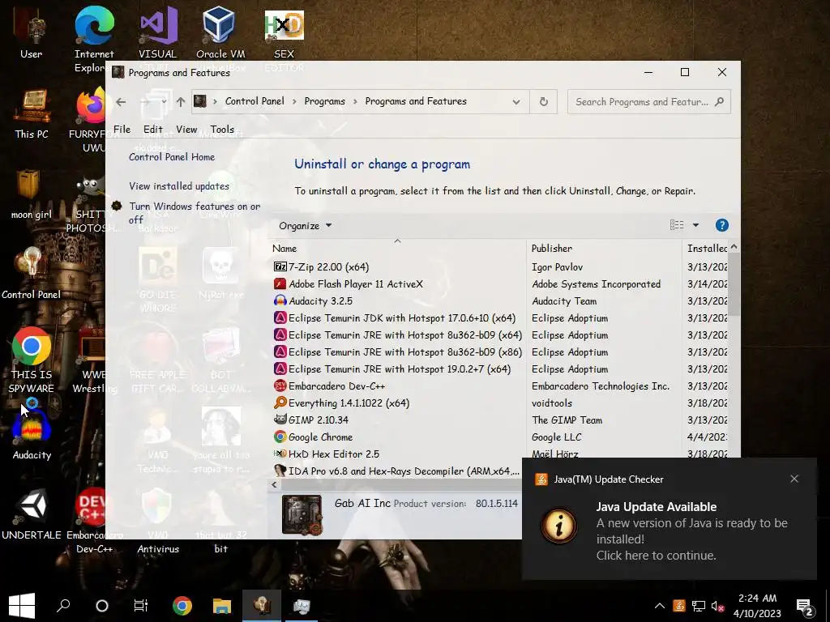
Task: Click the Windows Start button
Action: (22, 606)
